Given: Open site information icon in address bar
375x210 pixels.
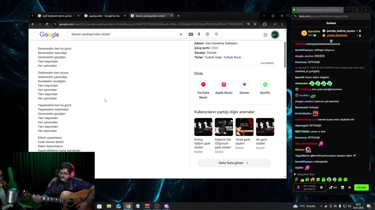Looking at the screenshot, I should (55, 24).
